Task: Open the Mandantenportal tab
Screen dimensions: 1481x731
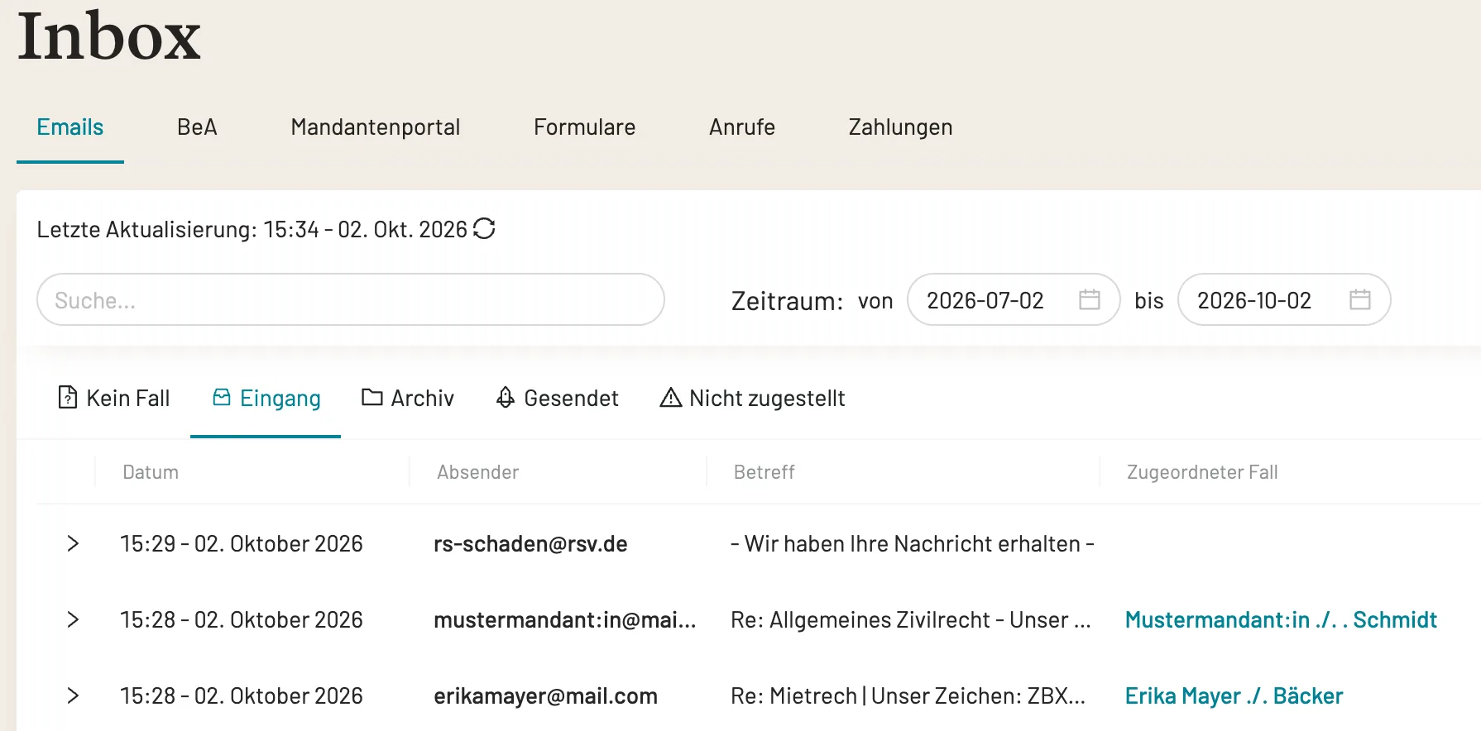Action: click(x=376, y=127)
